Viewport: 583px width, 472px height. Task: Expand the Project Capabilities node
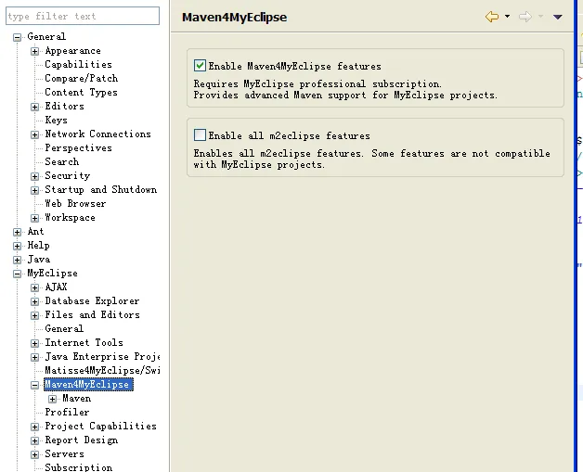34,427
